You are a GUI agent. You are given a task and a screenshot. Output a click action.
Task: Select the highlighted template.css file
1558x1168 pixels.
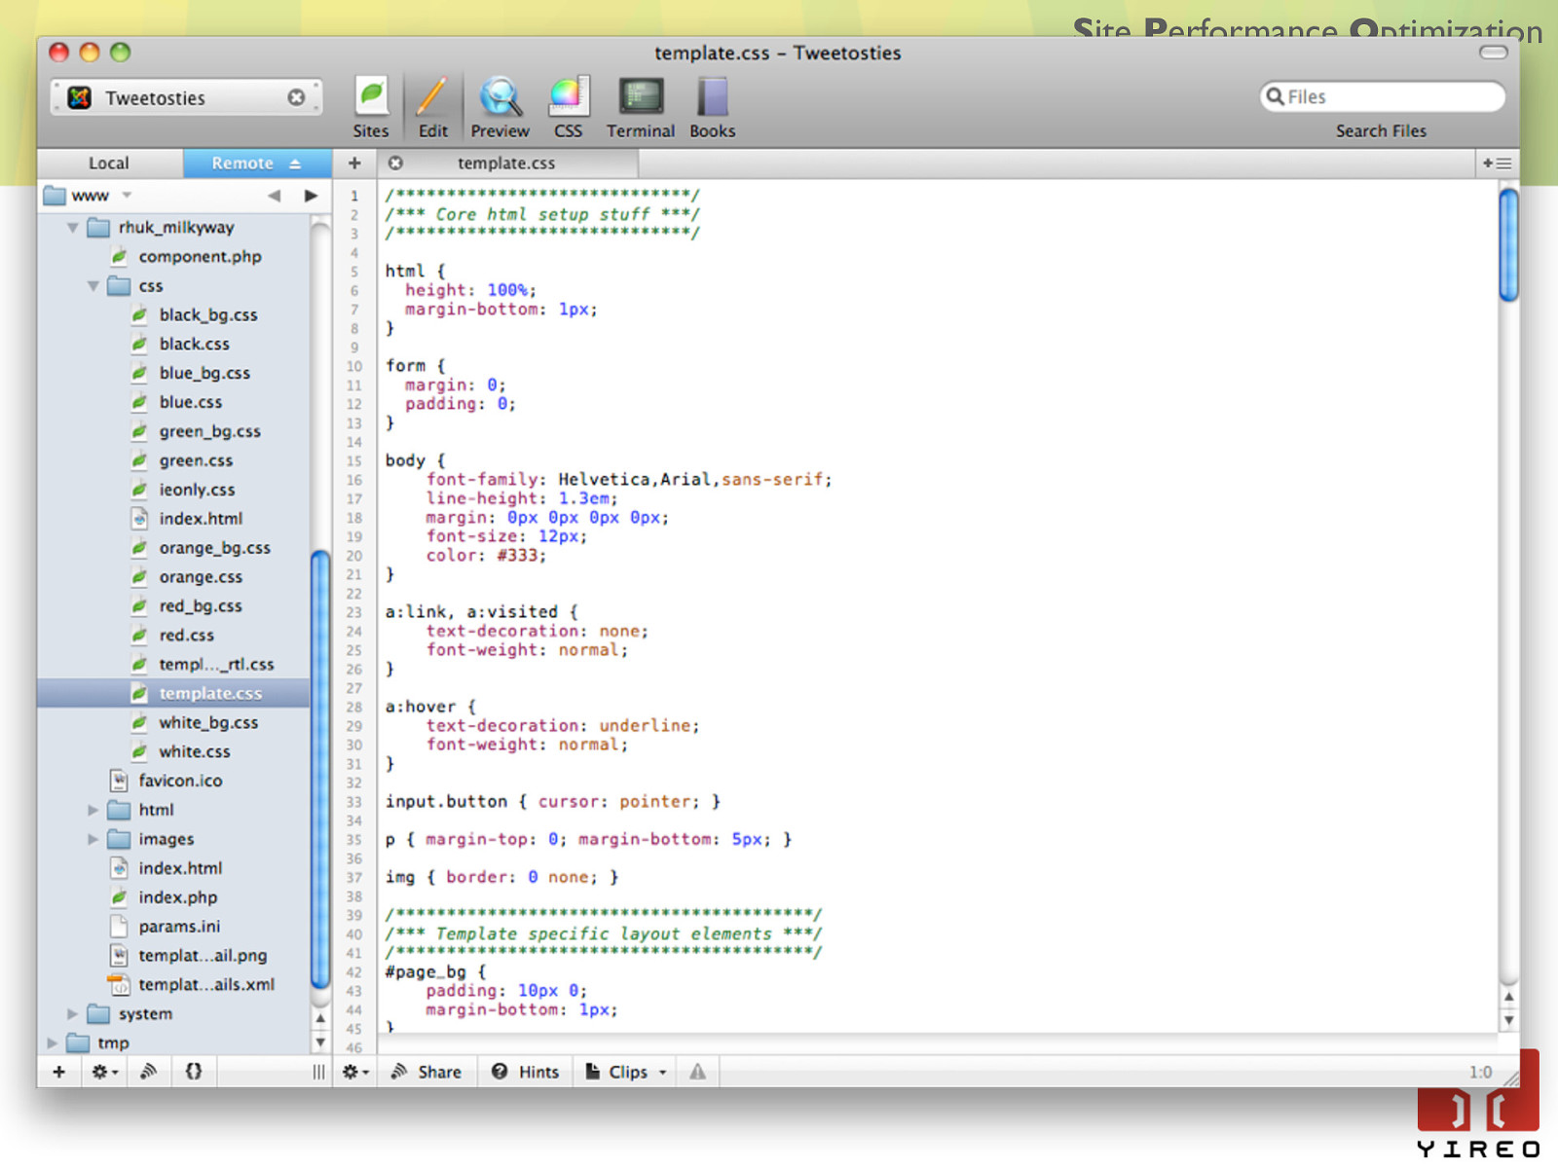174,693
